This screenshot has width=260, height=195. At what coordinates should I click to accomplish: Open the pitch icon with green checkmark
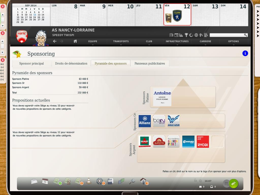tap(57, 181)
